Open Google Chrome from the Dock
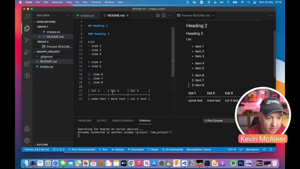This screenshot has height=169, width=300. 131,163
